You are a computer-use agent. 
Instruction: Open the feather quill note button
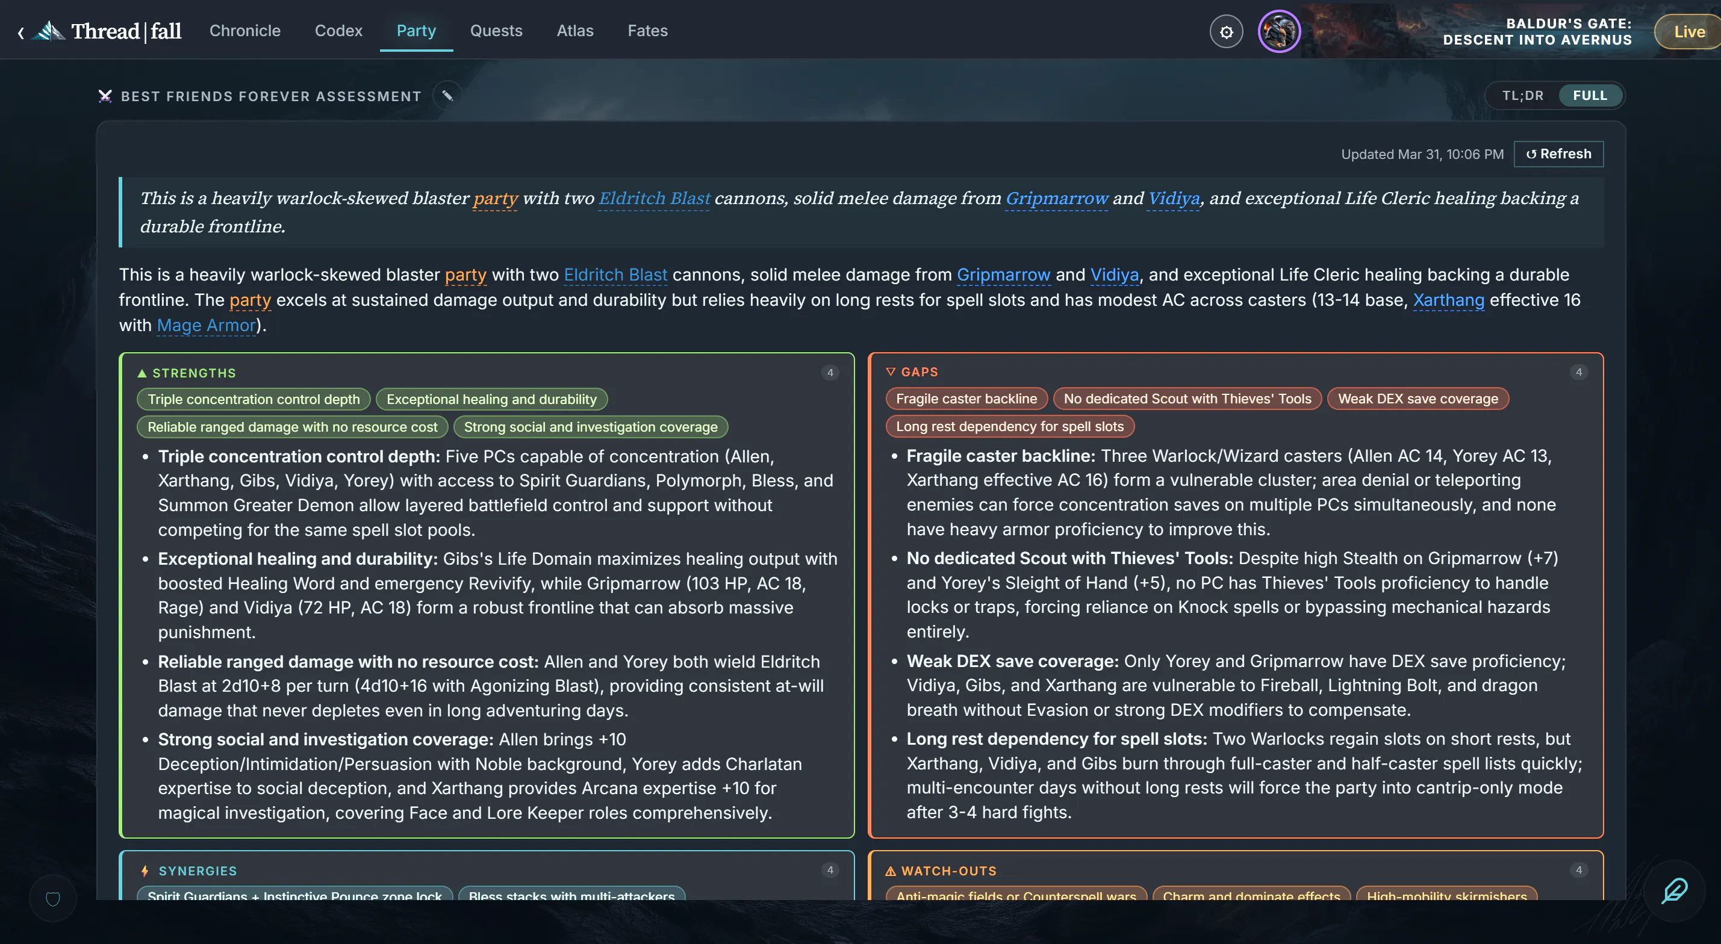click(x=1674, y=890)
